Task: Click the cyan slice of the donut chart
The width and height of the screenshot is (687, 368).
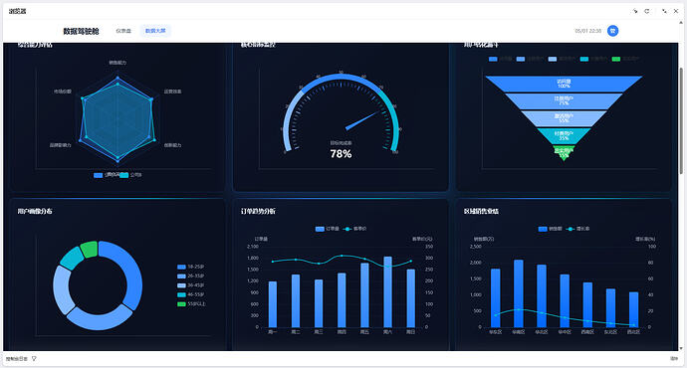Action: (x=71, y=259)
